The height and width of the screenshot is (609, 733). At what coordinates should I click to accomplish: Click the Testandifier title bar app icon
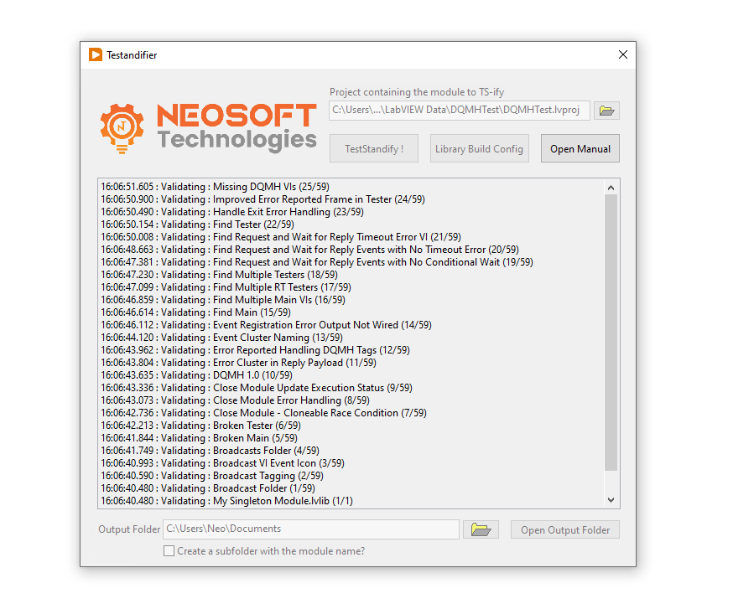click(x=96, y=54)
